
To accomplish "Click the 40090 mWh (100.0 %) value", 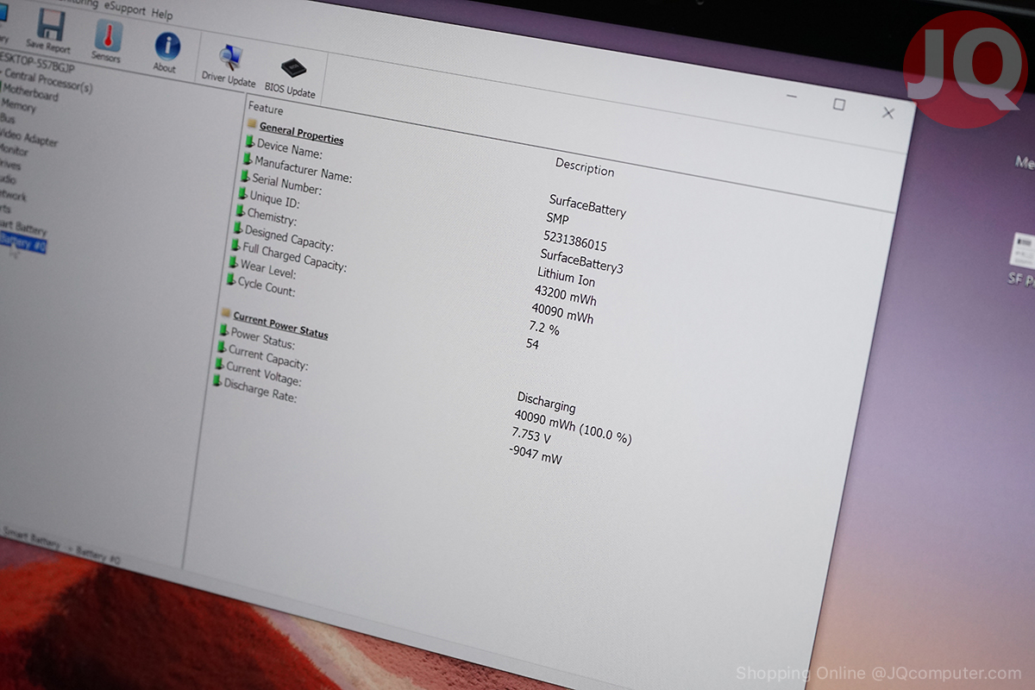I will coord(573,426).
